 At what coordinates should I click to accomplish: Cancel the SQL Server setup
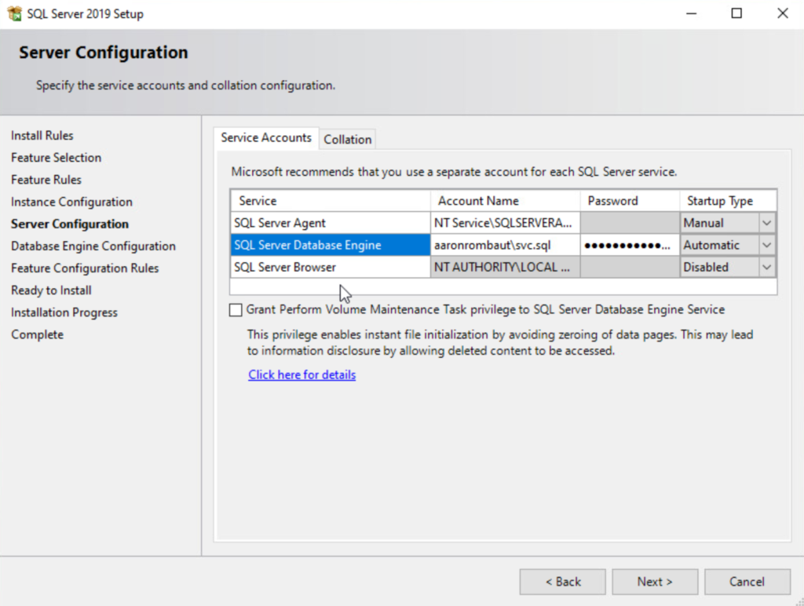(x=747, y=582)
